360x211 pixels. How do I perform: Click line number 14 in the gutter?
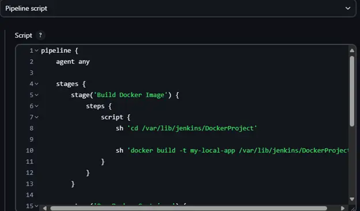[29, 195]
